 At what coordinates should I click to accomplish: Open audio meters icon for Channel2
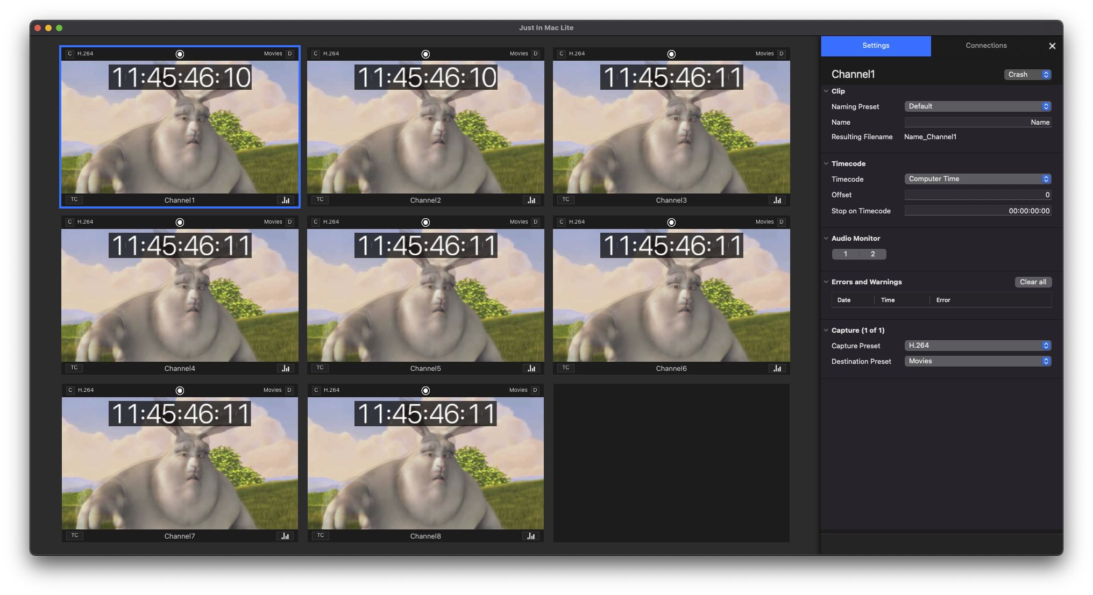pos(531,200)
